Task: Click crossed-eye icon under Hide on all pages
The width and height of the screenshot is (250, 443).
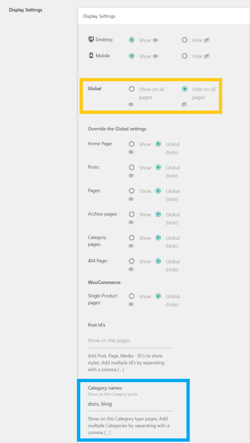Action: (x=184, y=105)
